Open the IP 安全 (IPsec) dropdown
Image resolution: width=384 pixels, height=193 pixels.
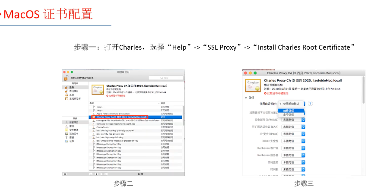[x=293, y=134]
